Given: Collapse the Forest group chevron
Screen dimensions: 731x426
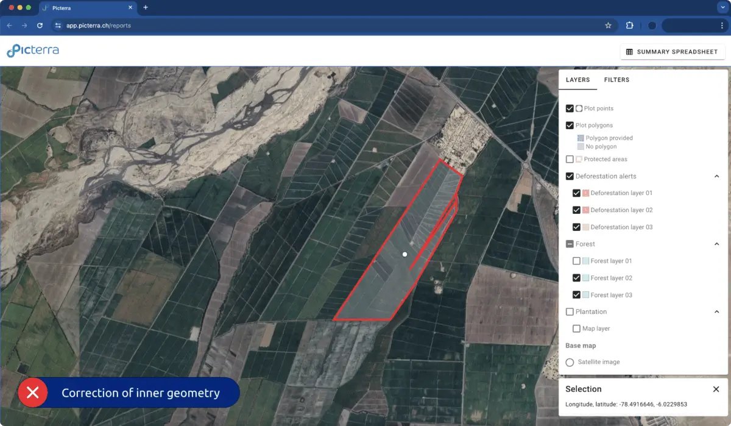Looking at the screenshot, I should [x=716, y=244].
